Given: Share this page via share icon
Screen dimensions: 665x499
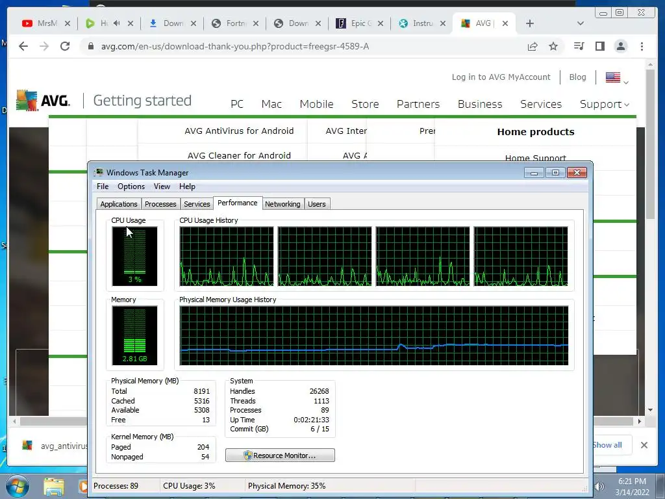Looking at the screenshot, I should pyautogui.click(x=533, y=46).
